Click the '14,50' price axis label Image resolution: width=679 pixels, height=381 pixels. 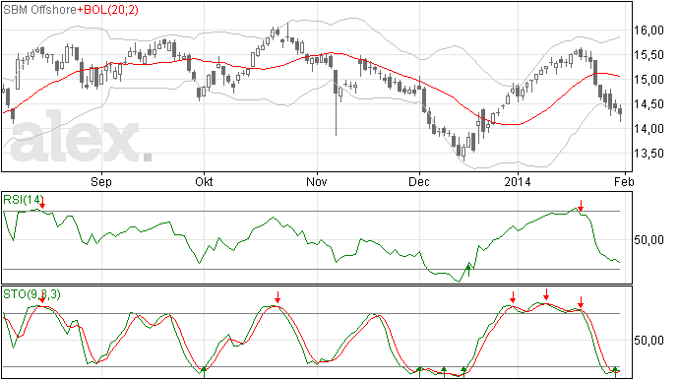click(x=648, y=104)
